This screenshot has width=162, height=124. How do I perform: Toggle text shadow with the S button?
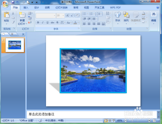coord(57,22)
